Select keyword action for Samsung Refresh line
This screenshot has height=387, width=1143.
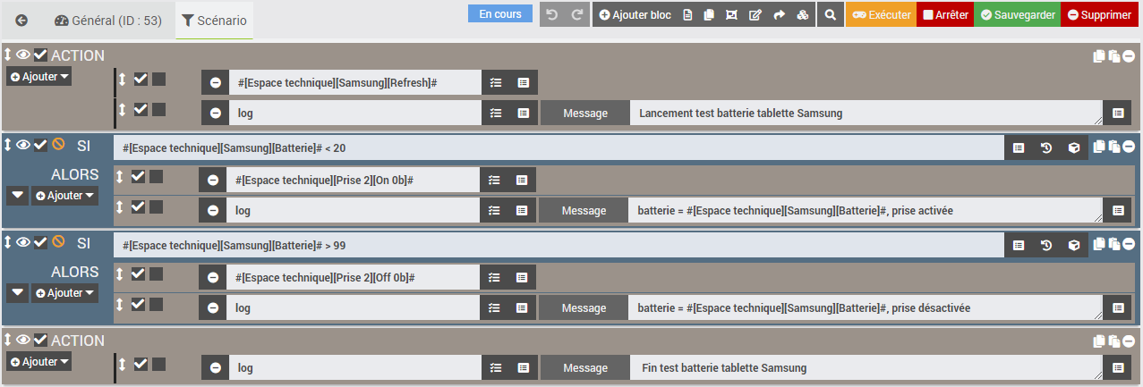coord(495,83)
